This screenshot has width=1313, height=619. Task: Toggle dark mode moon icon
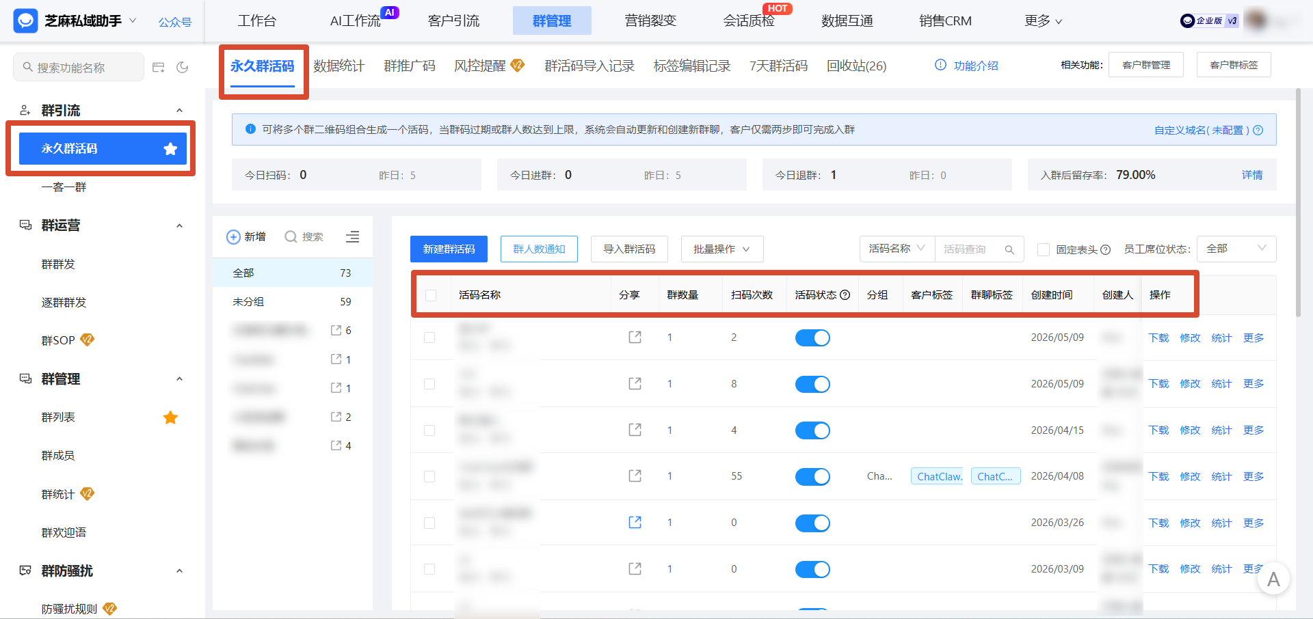pyautogui.click(x=183, y=67)
